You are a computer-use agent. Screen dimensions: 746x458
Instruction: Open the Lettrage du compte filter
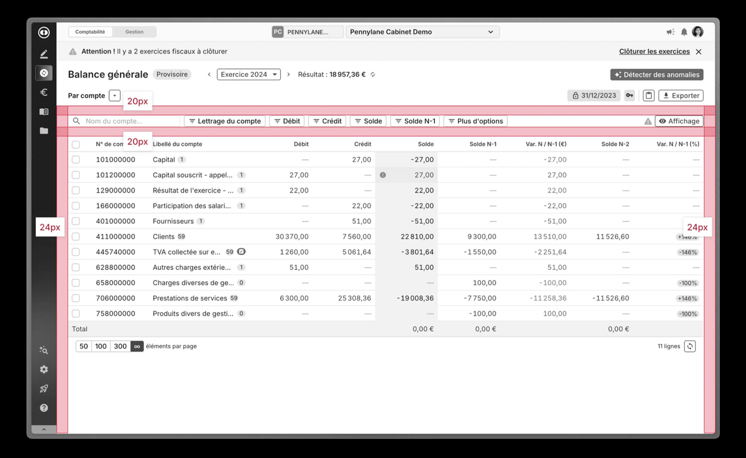225,121
